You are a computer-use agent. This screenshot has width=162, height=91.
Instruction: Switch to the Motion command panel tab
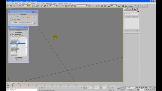(133, 9)
